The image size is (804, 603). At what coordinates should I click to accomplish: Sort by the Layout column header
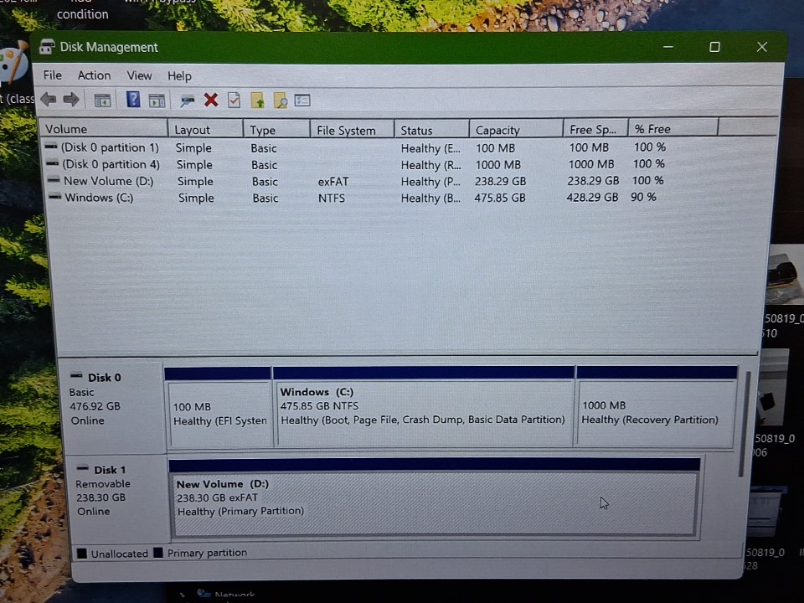coord(205,129)
